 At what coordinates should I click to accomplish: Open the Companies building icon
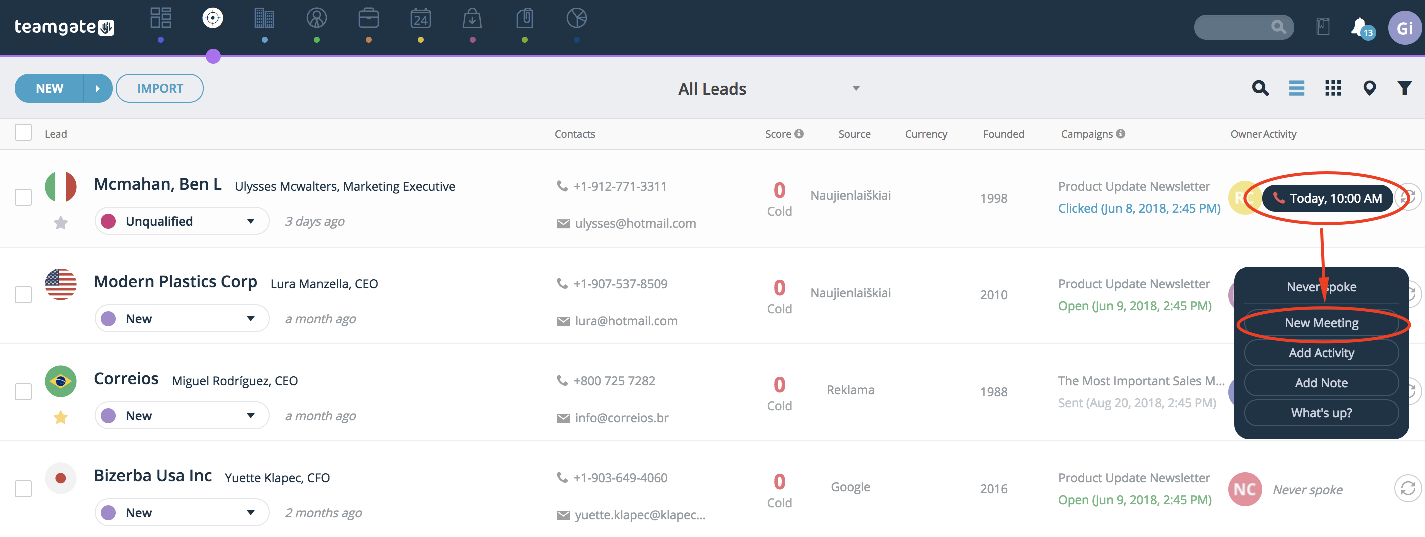coord(264,18)
